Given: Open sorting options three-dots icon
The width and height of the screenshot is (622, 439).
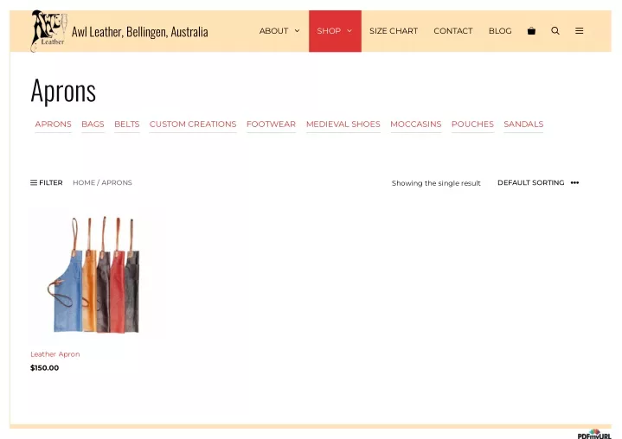Looking at the screenshot, I should pyautogui.click(x=574, y=182).
